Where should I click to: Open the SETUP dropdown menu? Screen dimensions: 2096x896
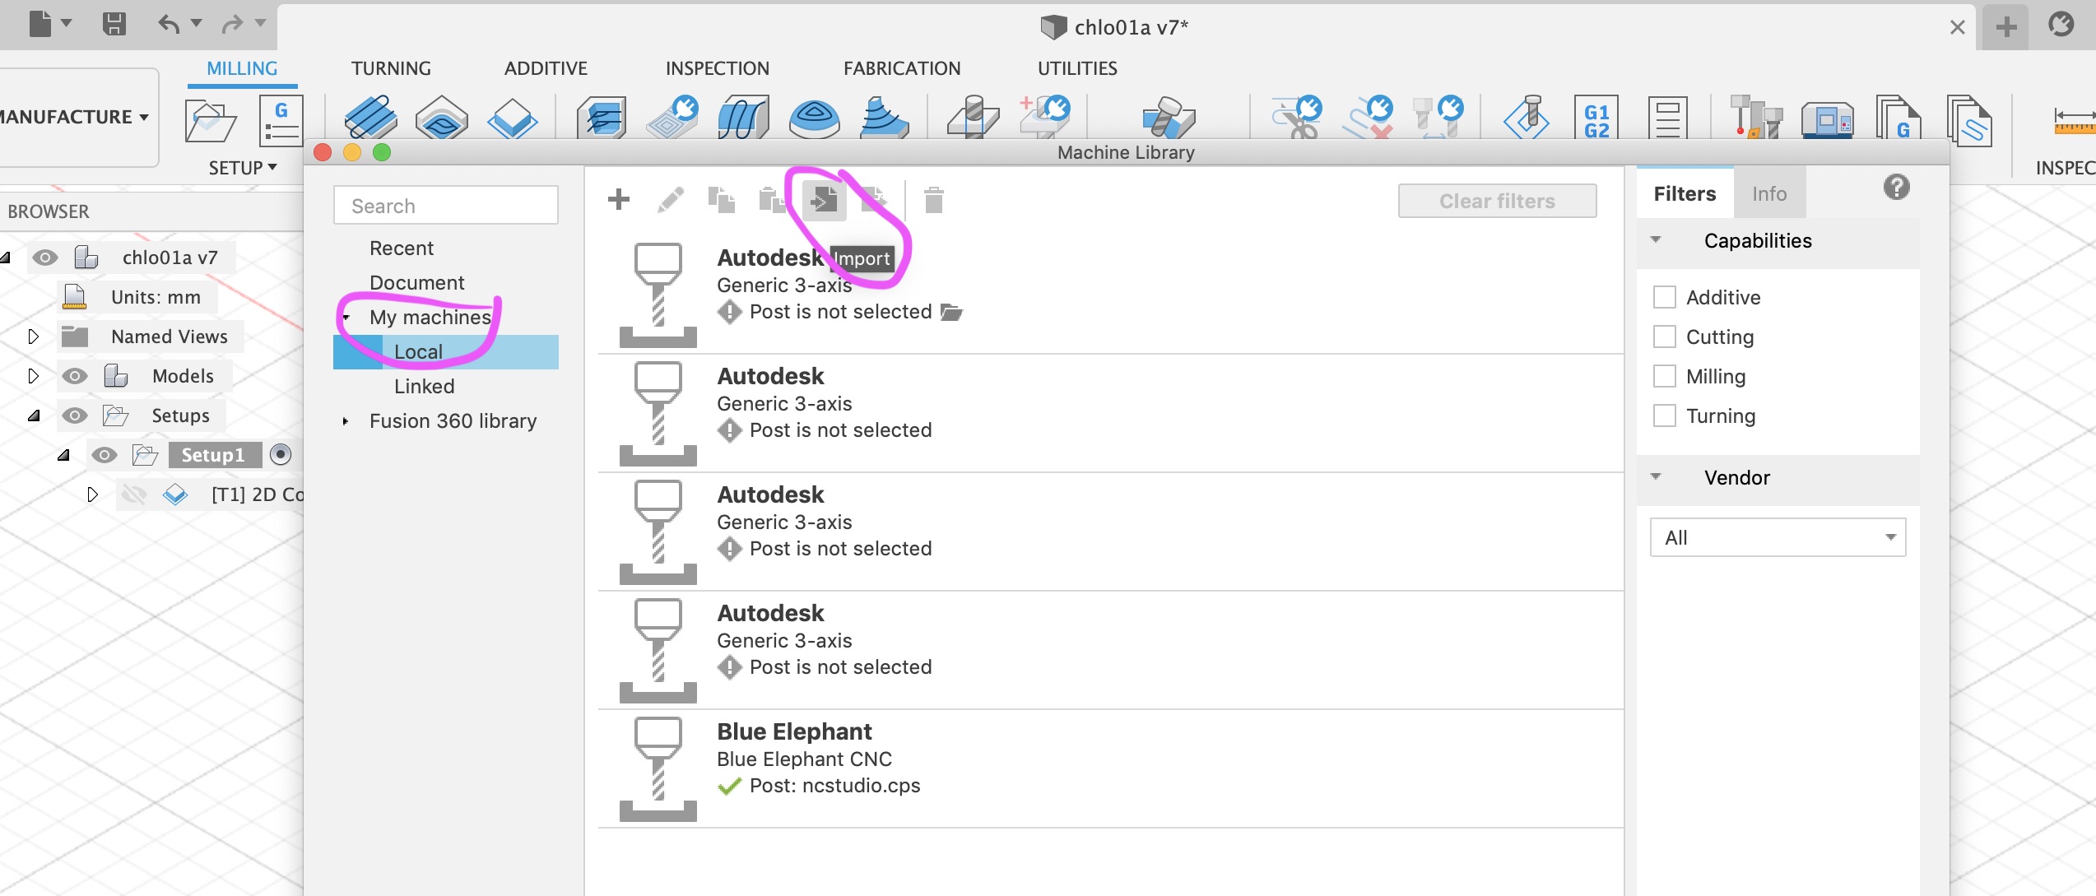coord(242,168)
